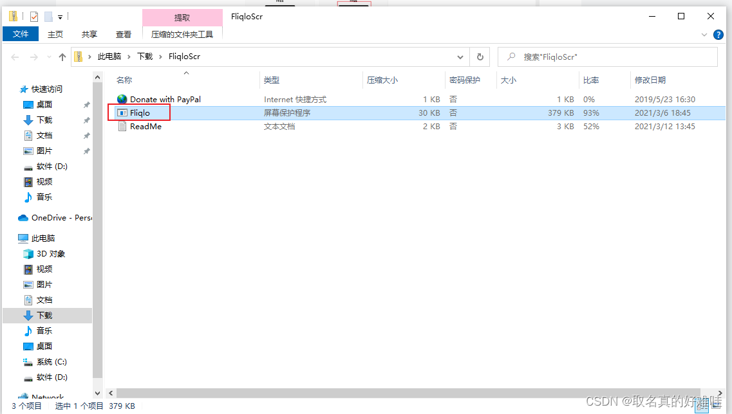The image size is (732, 414).
Task: Expand the chevron after 下载 breadcrumb
Action: 160,57
